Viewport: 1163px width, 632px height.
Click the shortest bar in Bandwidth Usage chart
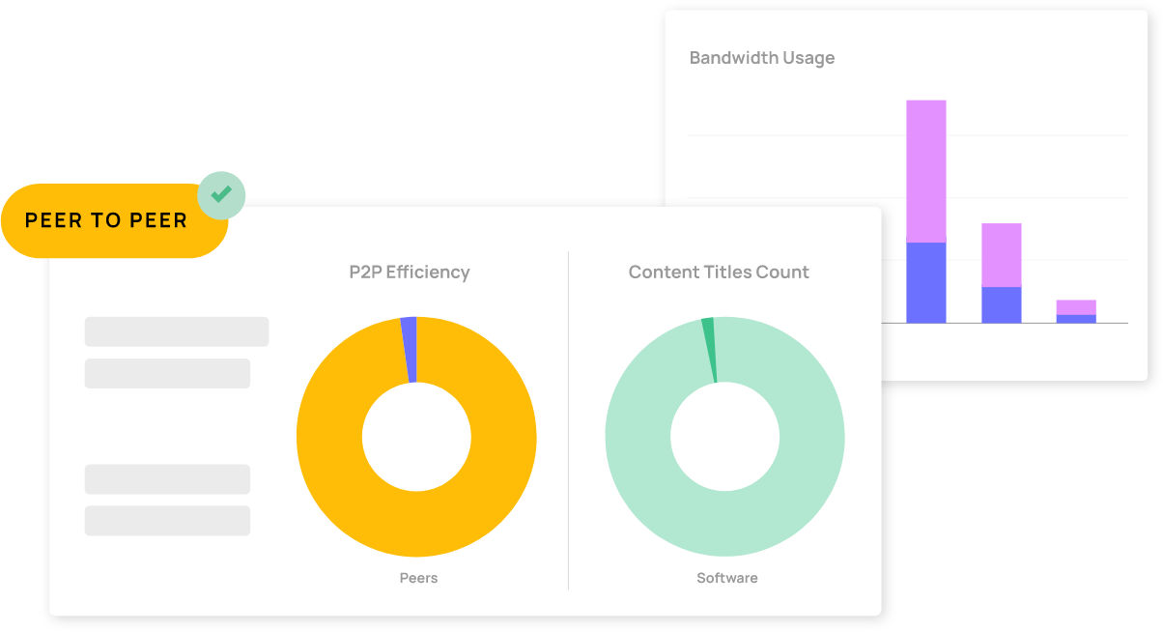click(x=1076, y=311)
